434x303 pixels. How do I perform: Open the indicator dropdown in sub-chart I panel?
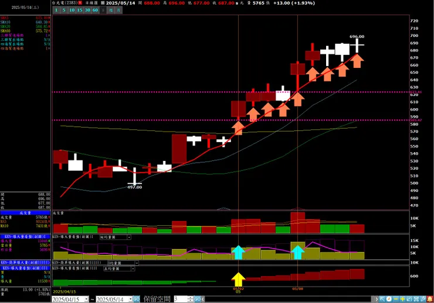coord(129,237)
